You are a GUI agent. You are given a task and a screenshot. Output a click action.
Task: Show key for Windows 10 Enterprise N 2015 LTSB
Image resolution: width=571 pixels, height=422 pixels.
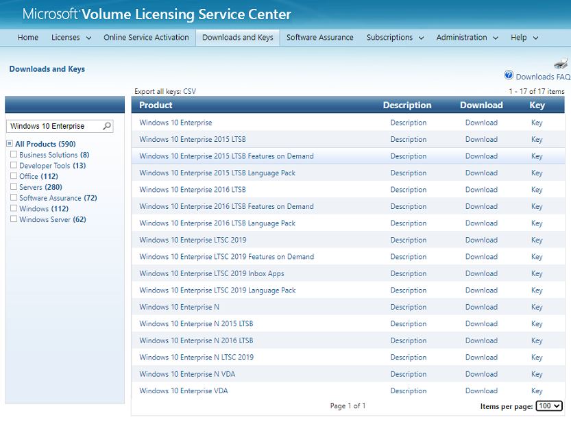537,324
